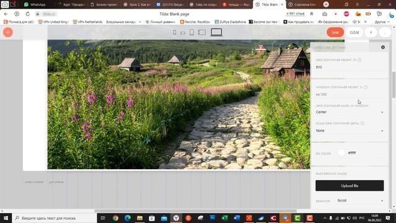
Task: Close the Tilda Blank page tab
Action: point(282,4)
